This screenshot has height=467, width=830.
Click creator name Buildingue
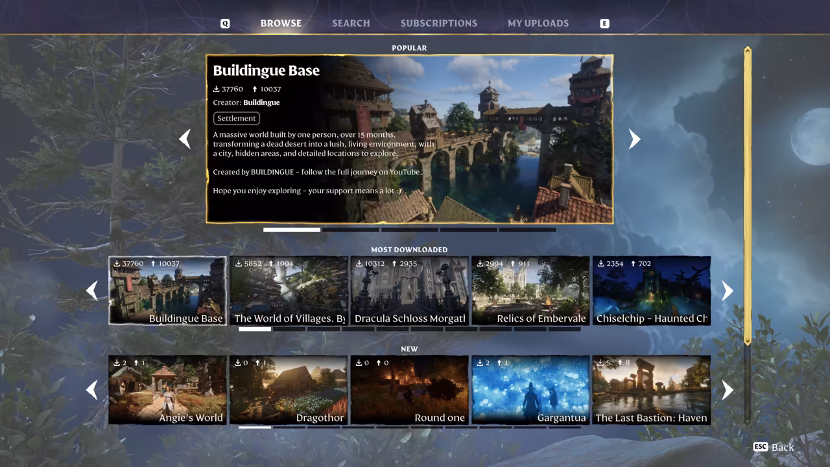[261, 102]
